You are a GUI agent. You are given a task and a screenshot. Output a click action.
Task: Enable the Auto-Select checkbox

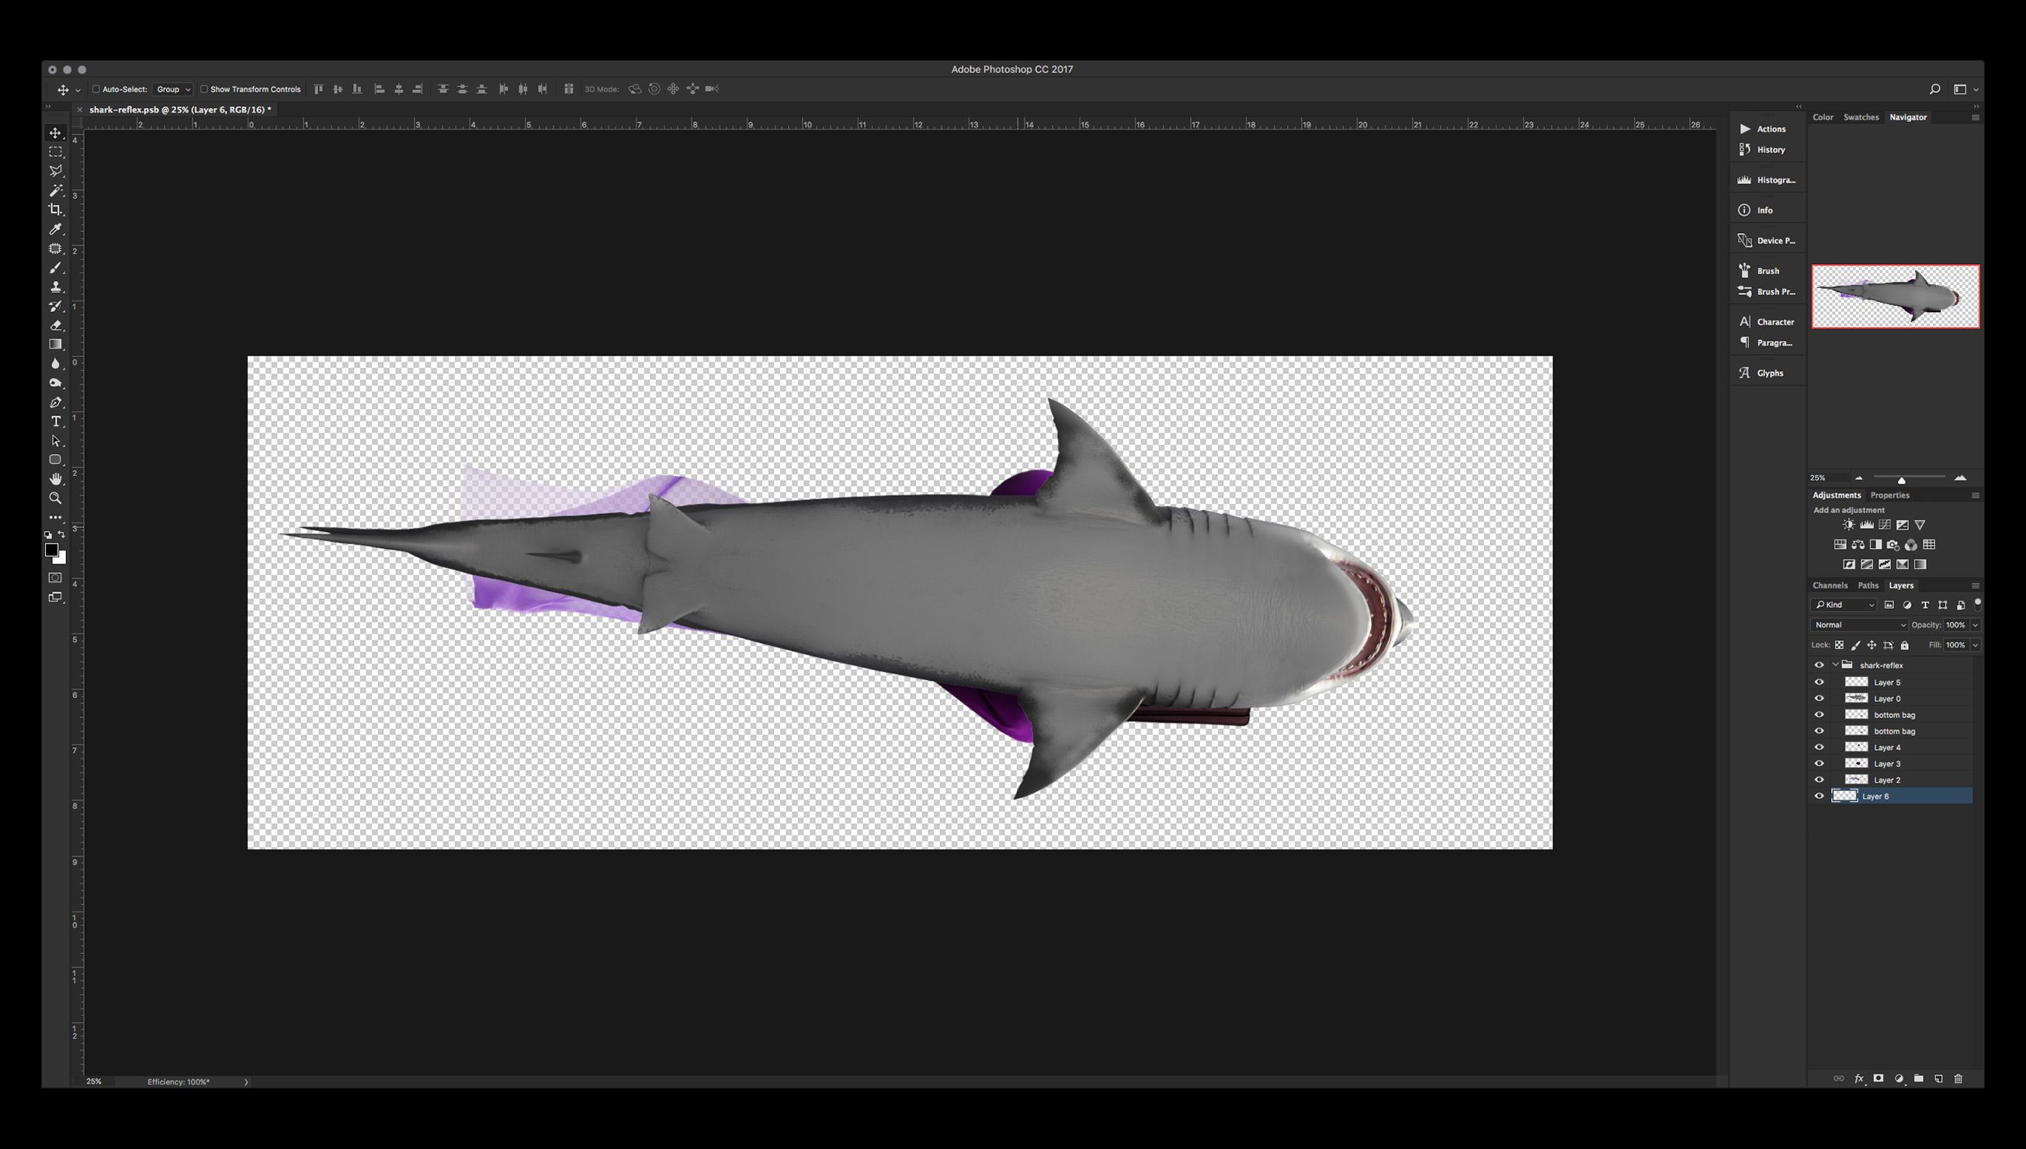[96, 89]
